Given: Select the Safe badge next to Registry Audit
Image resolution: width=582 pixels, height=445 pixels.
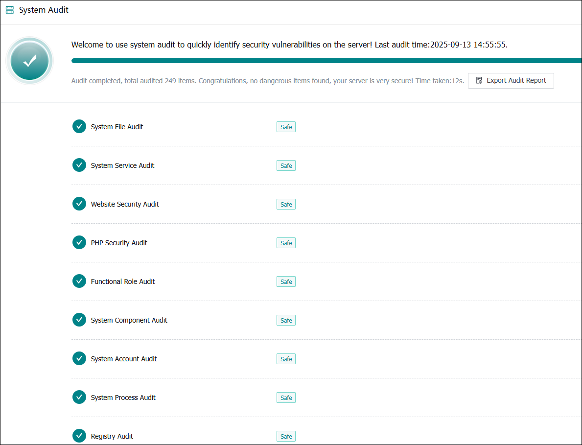Looking at the screenshot, I should [286, 437].
